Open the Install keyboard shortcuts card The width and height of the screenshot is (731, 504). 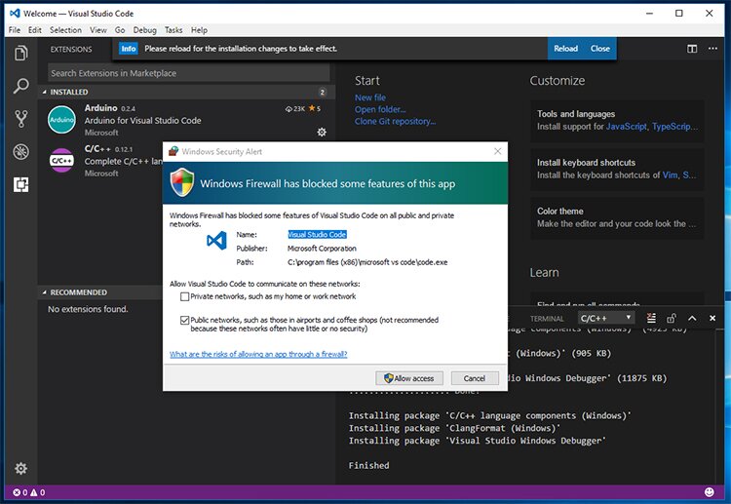coord(617,169)
